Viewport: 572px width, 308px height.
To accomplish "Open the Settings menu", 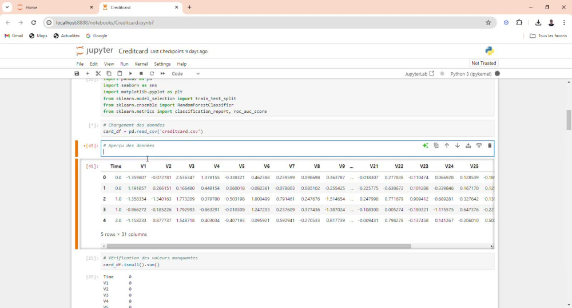I will point(162,64).
